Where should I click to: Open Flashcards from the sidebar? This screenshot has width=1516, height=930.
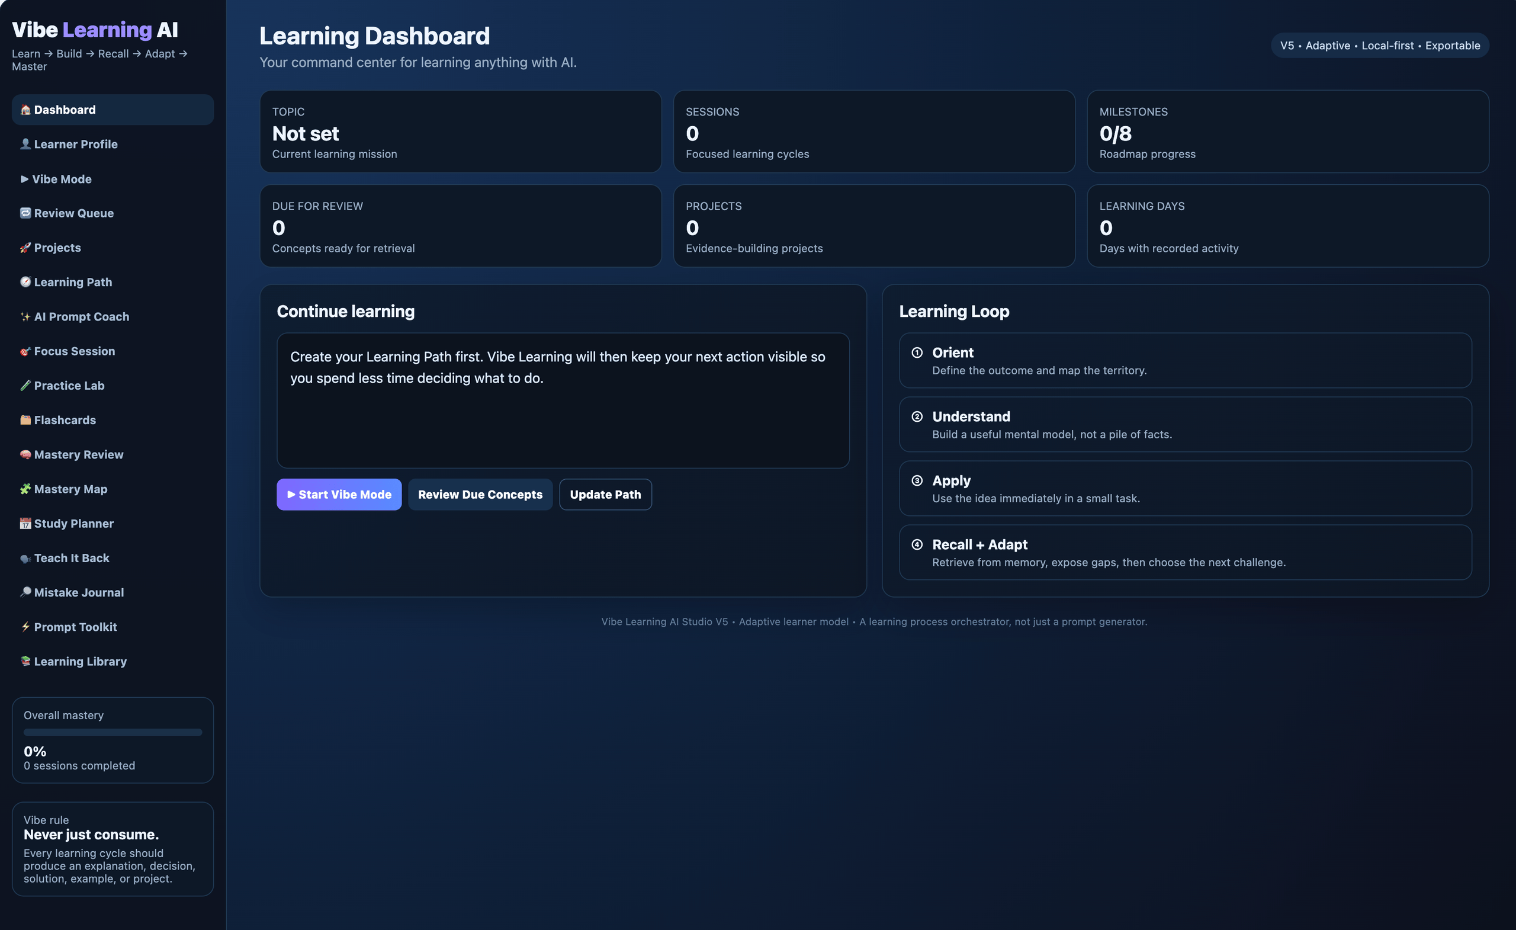pos(113,420)
